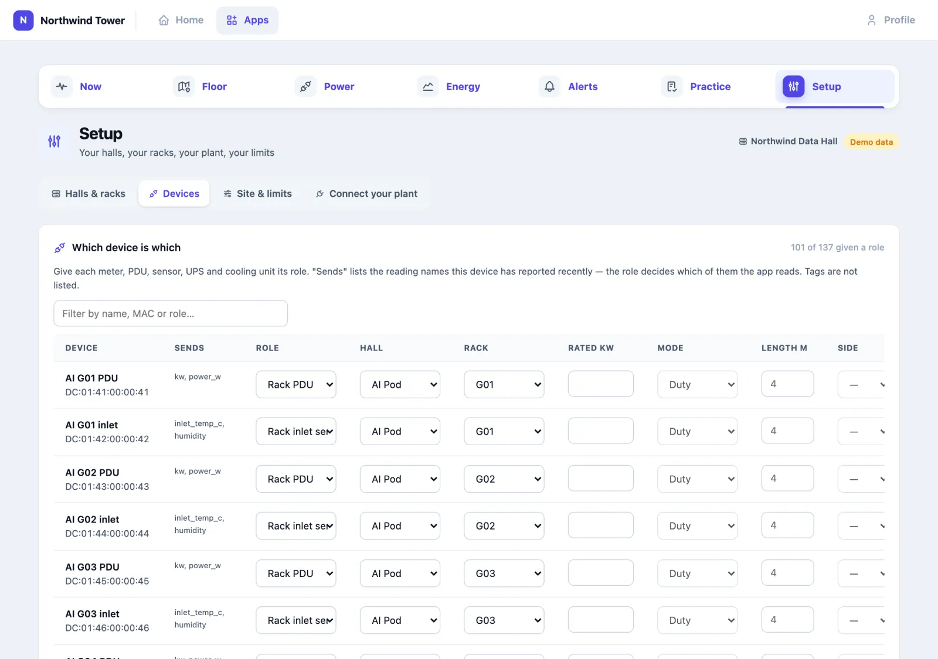Click the Power plug icon
The image size is (938, 659).
tap(305, 87)
